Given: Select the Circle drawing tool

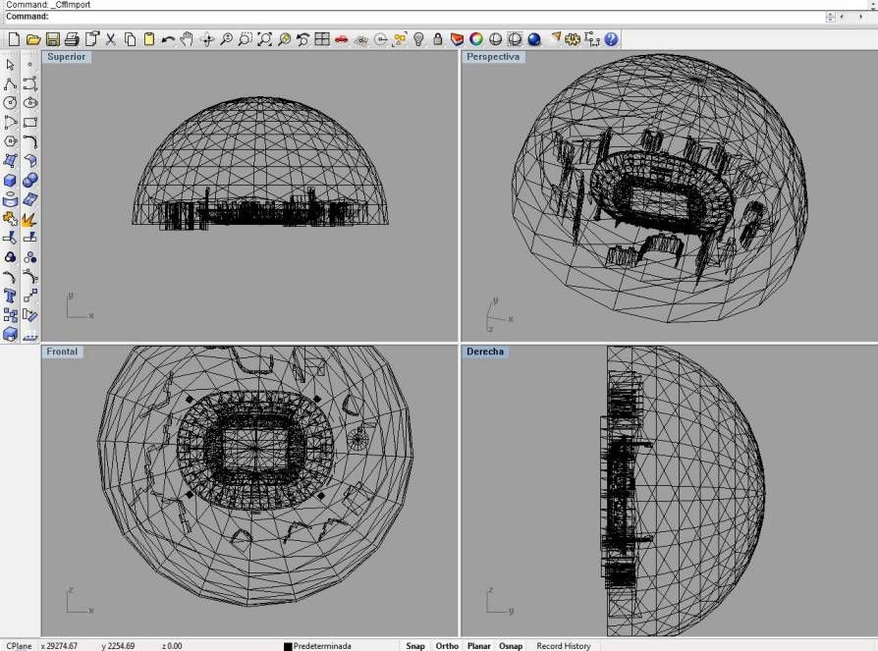Looking at the screenshot, I should pyautogui.click(x=11, y=102).
